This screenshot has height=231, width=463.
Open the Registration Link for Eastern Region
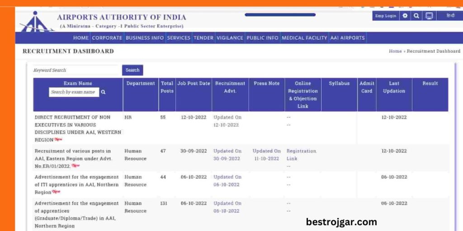[x=301, y=155]
